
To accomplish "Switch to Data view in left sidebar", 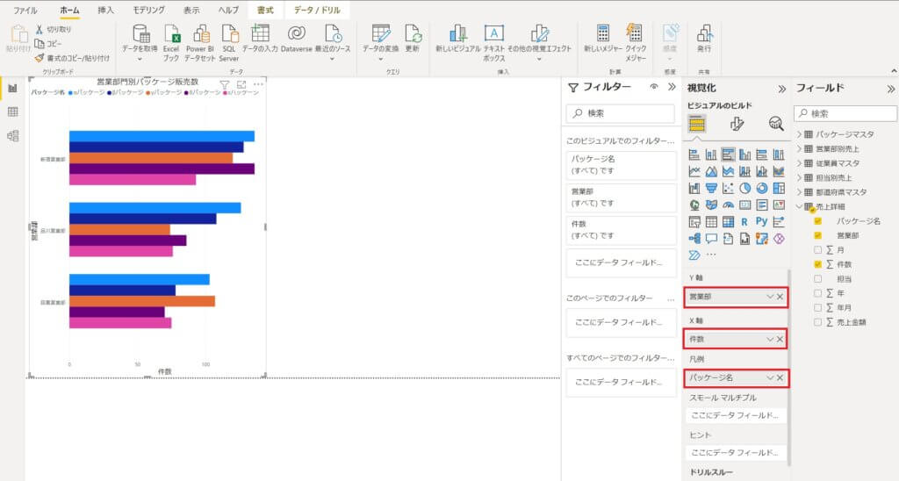I will point(12,111).
